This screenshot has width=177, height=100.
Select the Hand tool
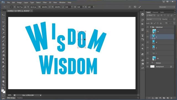click(3, 81)
